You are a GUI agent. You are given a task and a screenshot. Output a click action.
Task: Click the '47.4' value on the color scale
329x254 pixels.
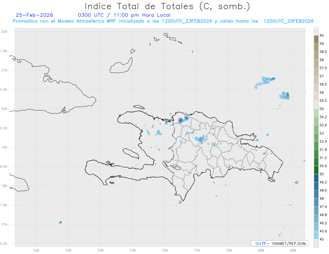coord(323,207)
